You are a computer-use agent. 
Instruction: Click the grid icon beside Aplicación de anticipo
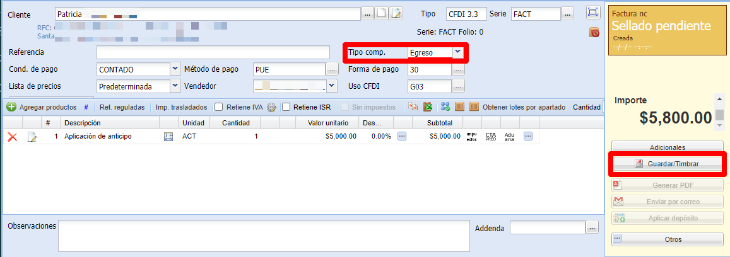[x=168, y=137]
